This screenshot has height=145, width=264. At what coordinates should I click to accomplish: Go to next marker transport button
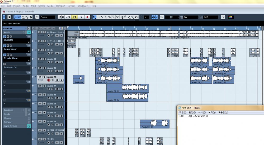point(63,17)
